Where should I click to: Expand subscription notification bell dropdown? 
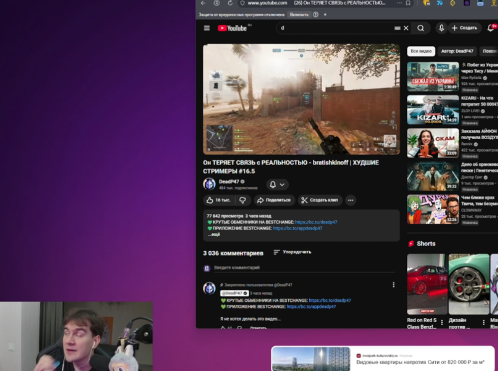pyautogui.click(x=277, y=185)
